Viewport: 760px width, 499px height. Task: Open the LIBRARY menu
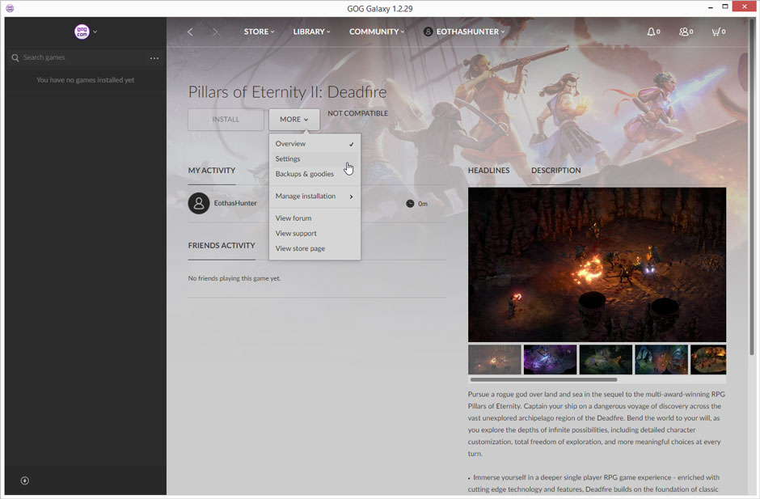click(x=311, y=32)
